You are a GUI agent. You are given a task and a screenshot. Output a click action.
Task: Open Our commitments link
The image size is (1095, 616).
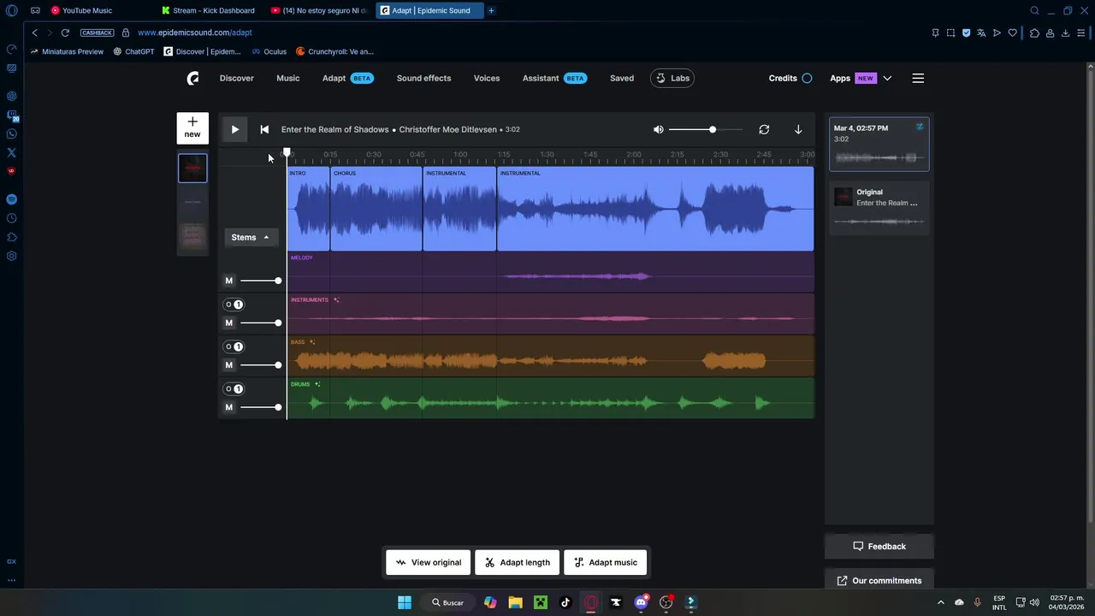[879, 580]
